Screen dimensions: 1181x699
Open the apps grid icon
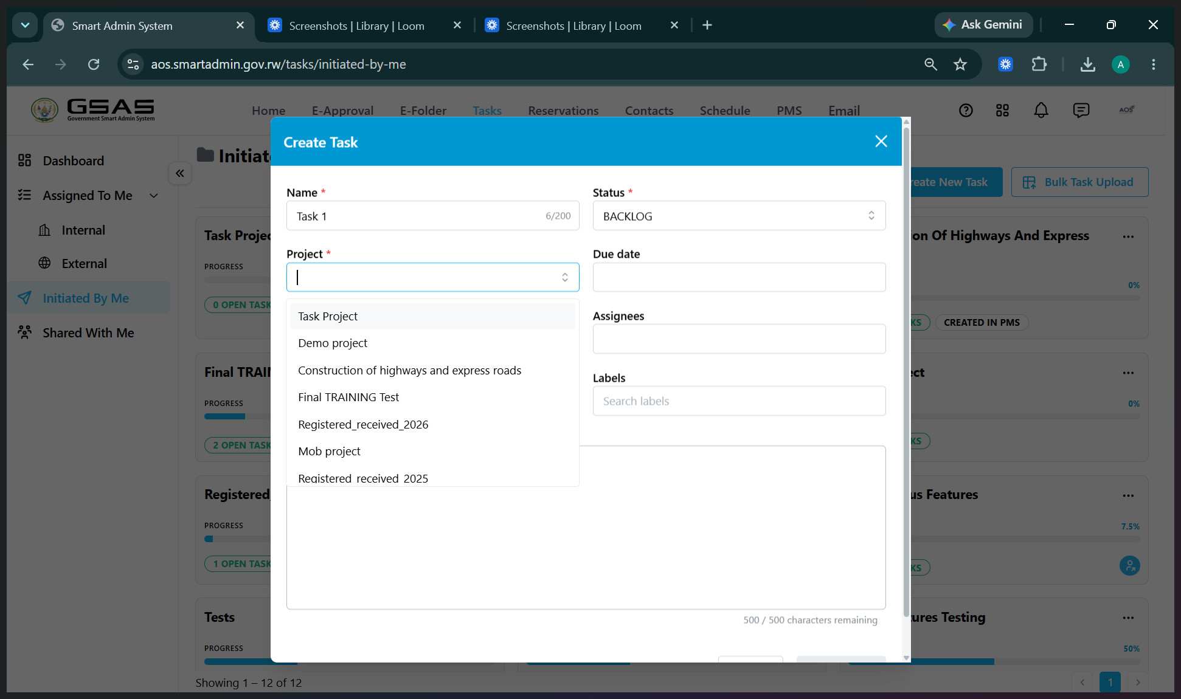tap(1003, 110)
